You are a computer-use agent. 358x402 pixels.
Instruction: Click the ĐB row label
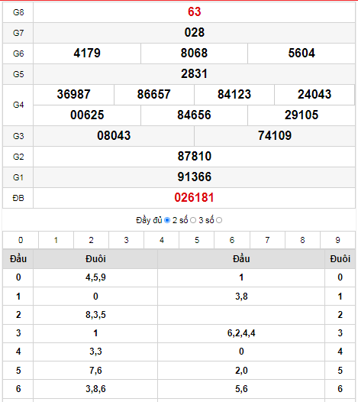click(18, 198)
